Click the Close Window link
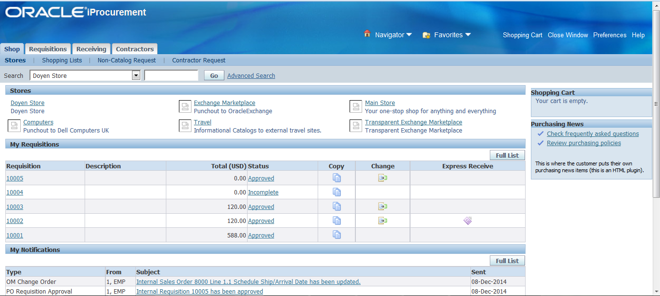Screen dimensions: 660x296 click(x=568, y=35)
